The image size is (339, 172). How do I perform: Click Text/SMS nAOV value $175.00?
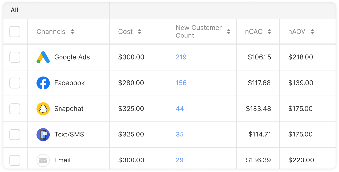click(x=301, y=134)
